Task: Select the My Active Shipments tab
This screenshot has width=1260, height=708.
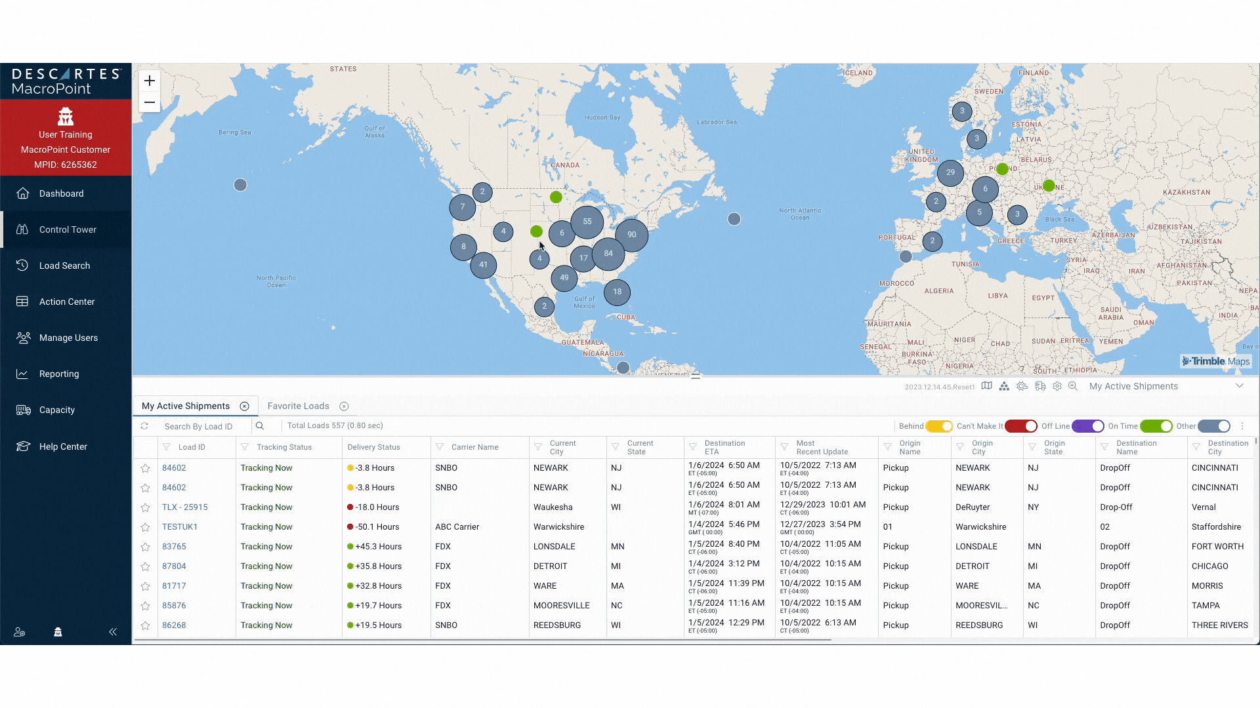Action: [x=186, y=406]
